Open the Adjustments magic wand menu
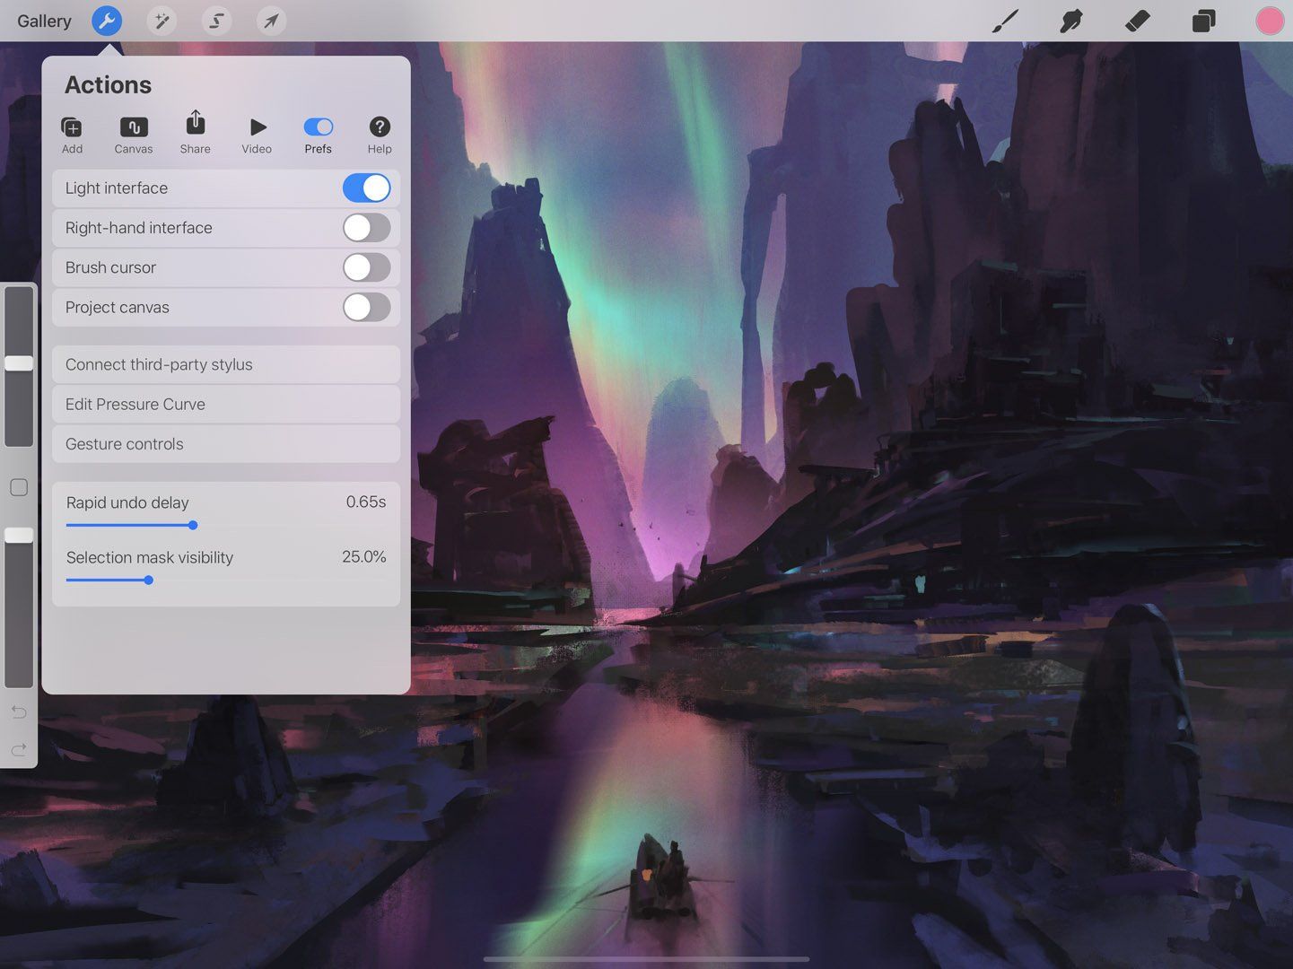The height and width of the screenshot is (969, 1293). pos(162,21)
